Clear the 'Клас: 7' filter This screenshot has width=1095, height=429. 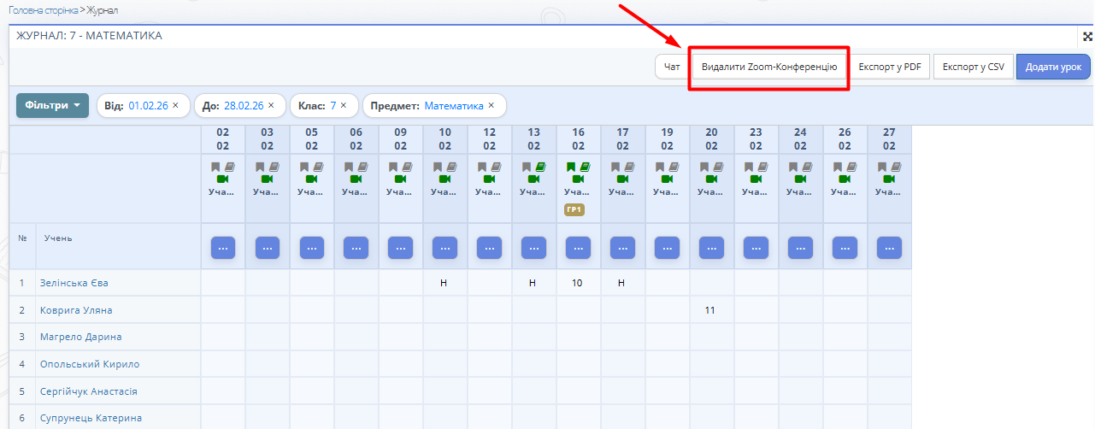pos(344,105)
